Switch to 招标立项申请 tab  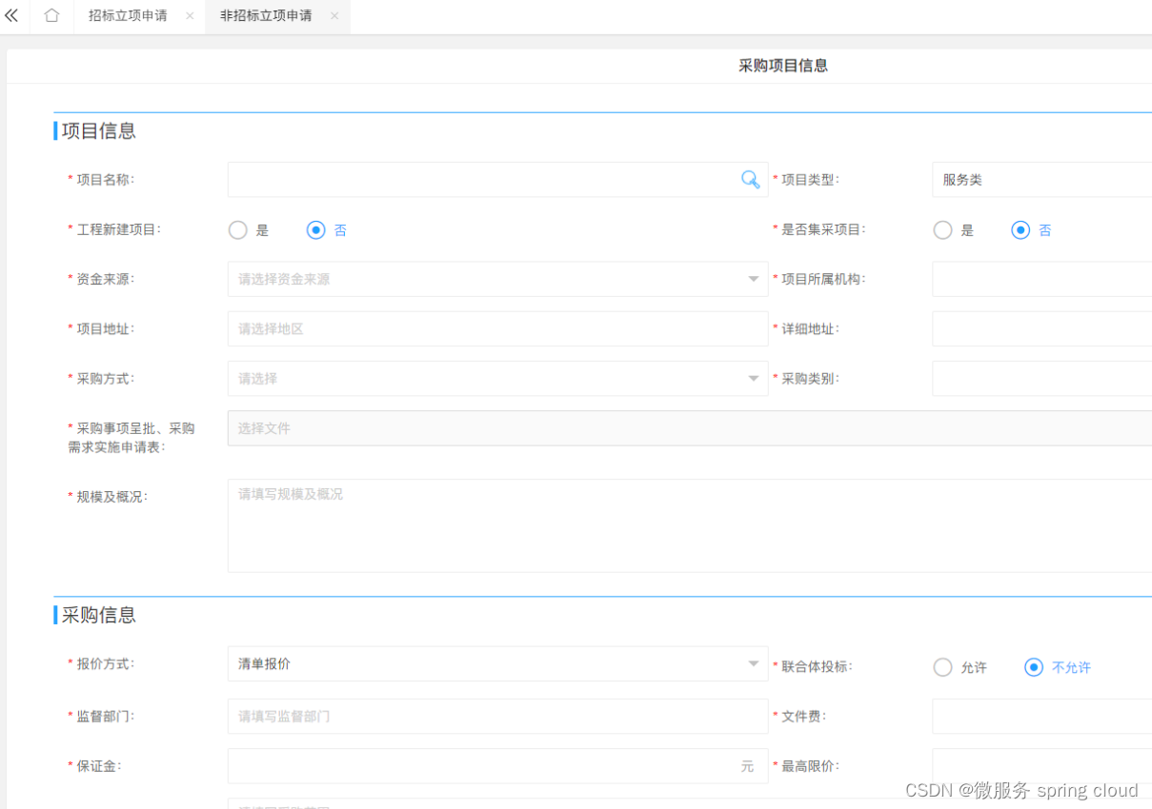tap(128, 16)
